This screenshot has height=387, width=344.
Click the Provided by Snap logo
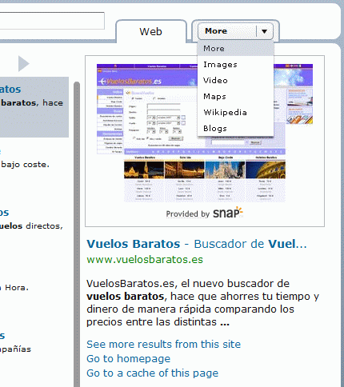click(x=205, y=213)
